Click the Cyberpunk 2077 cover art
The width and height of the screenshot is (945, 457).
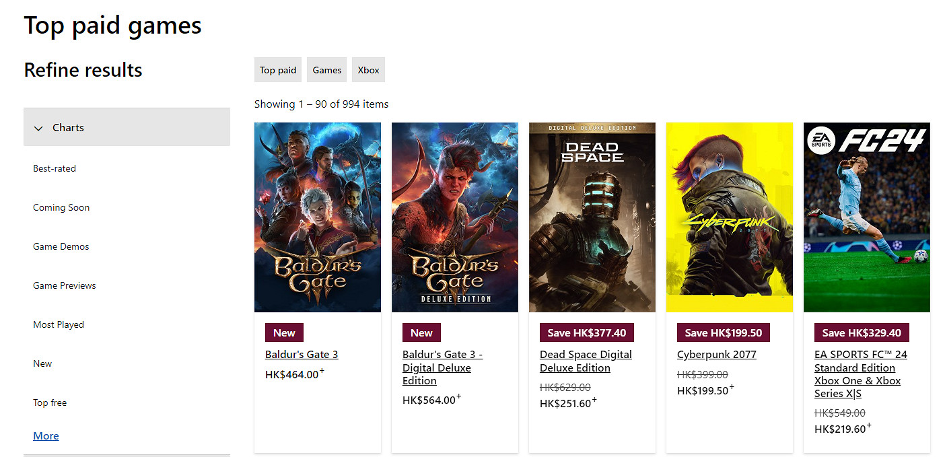pyautogui.click(x=729, y=217)
